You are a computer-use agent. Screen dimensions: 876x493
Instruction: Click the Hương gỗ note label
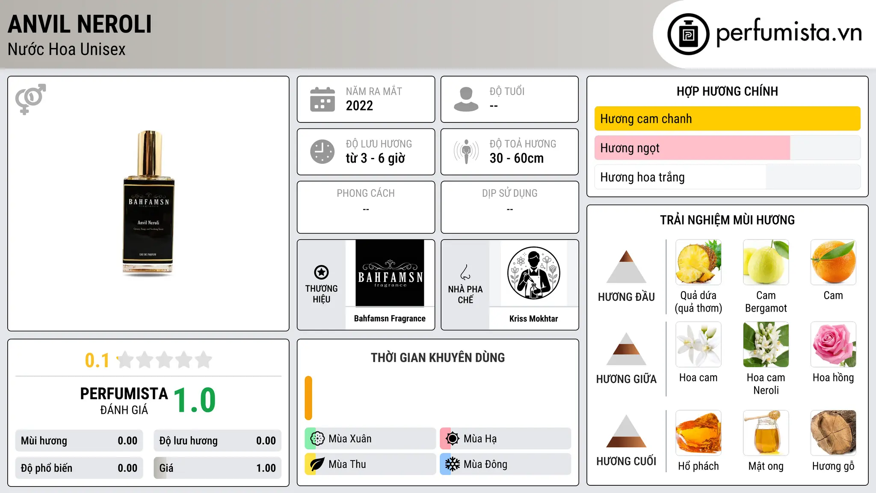pyautogui.click(x=833, y=466)
